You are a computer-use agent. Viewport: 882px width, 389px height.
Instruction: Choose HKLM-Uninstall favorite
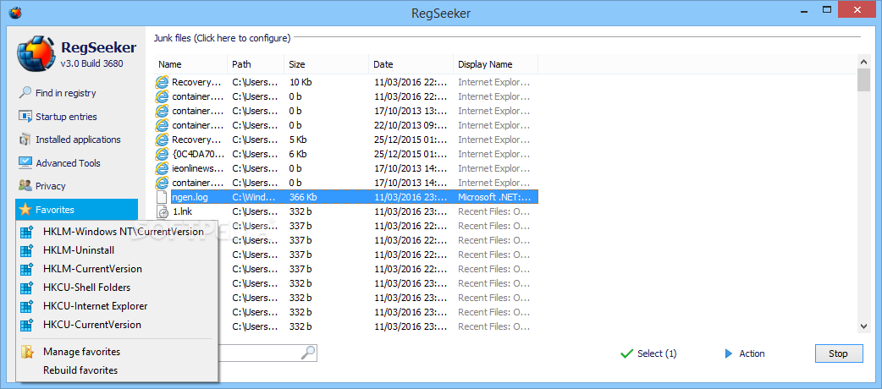tap(117, 250)
